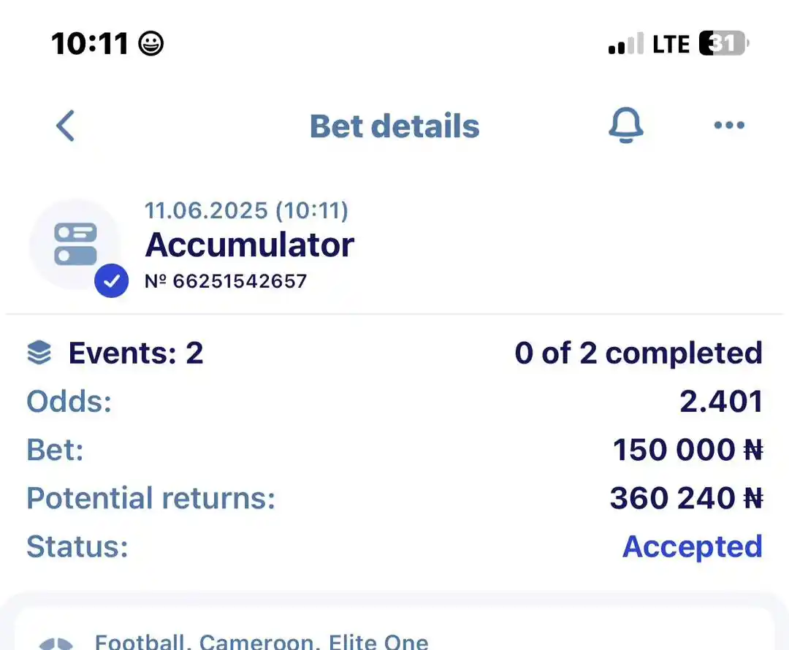789x650 pixels.
Task: Tap the Accumulator heading
Action: (x=250, y=245)
